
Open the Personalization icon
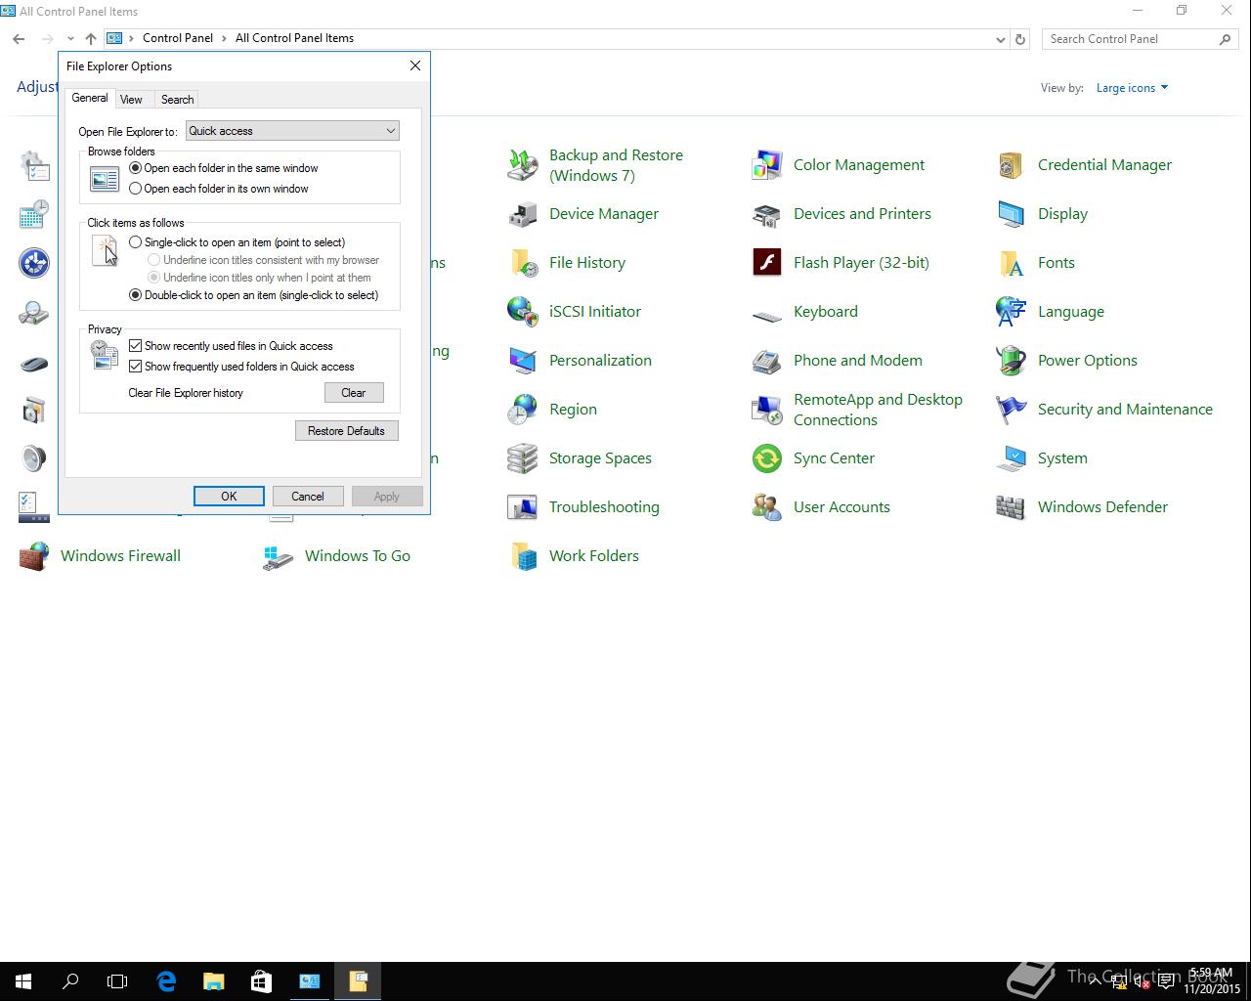point(523,361)
